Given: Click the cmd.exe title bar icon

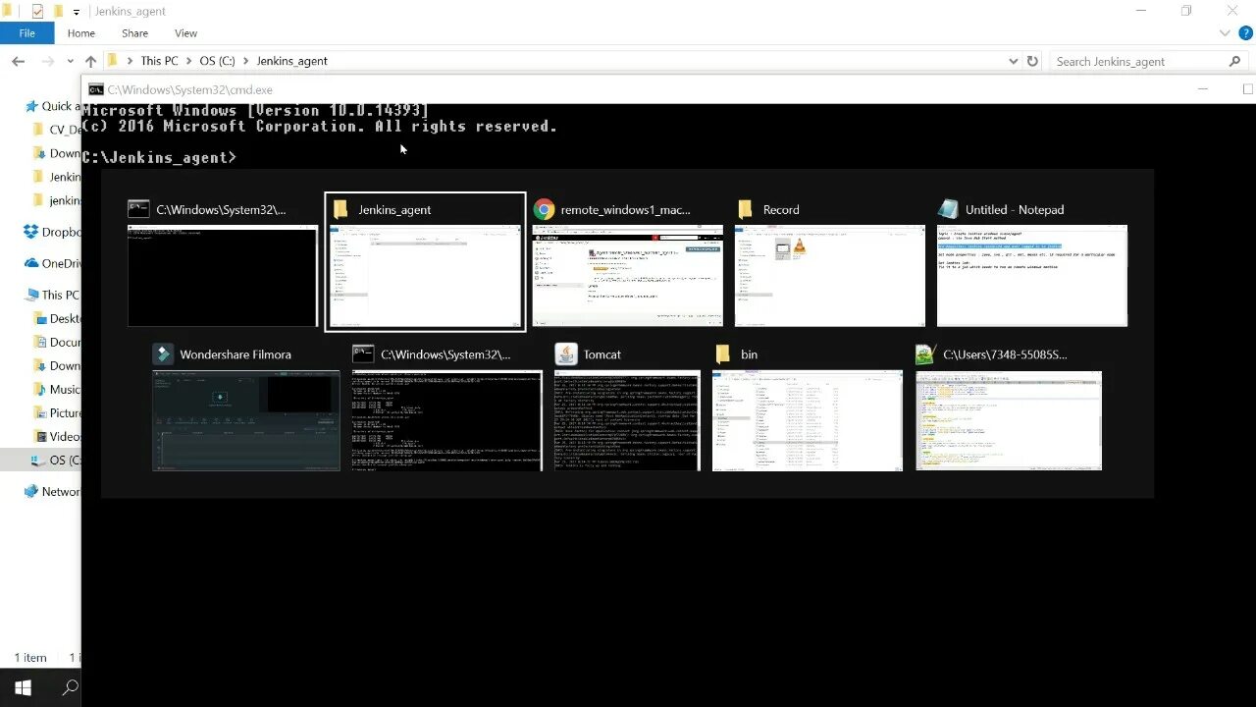Looking at the screenshot, I should click(x=96, y=89).
